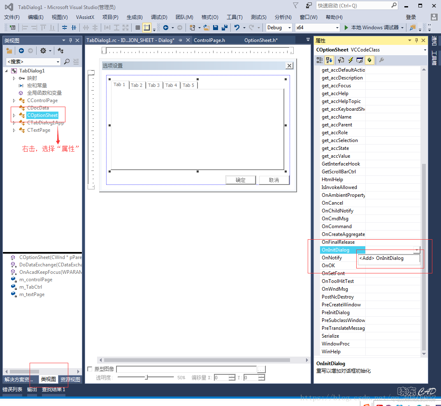
Task: Click Center Horizontally alignment icon
Action: tap(74, 28)
